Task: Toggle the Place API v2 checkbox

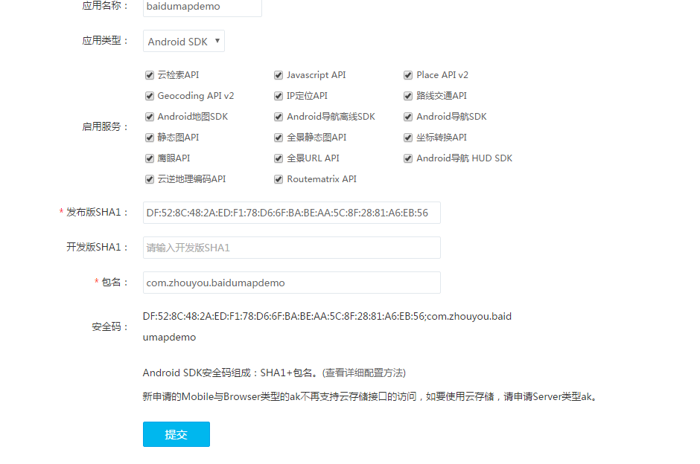Action: tap(408, 75)
